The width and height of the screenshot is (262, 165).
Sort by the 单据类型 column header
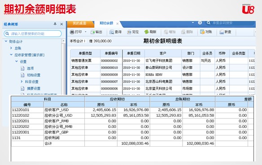85,54
